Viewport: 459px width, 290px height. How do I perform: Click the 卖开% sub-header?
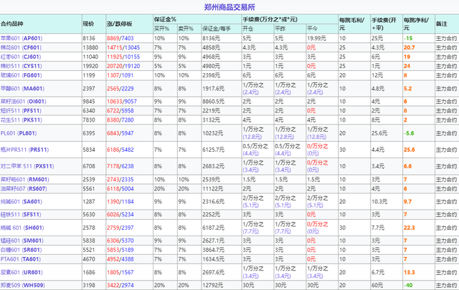click(186, 29)
